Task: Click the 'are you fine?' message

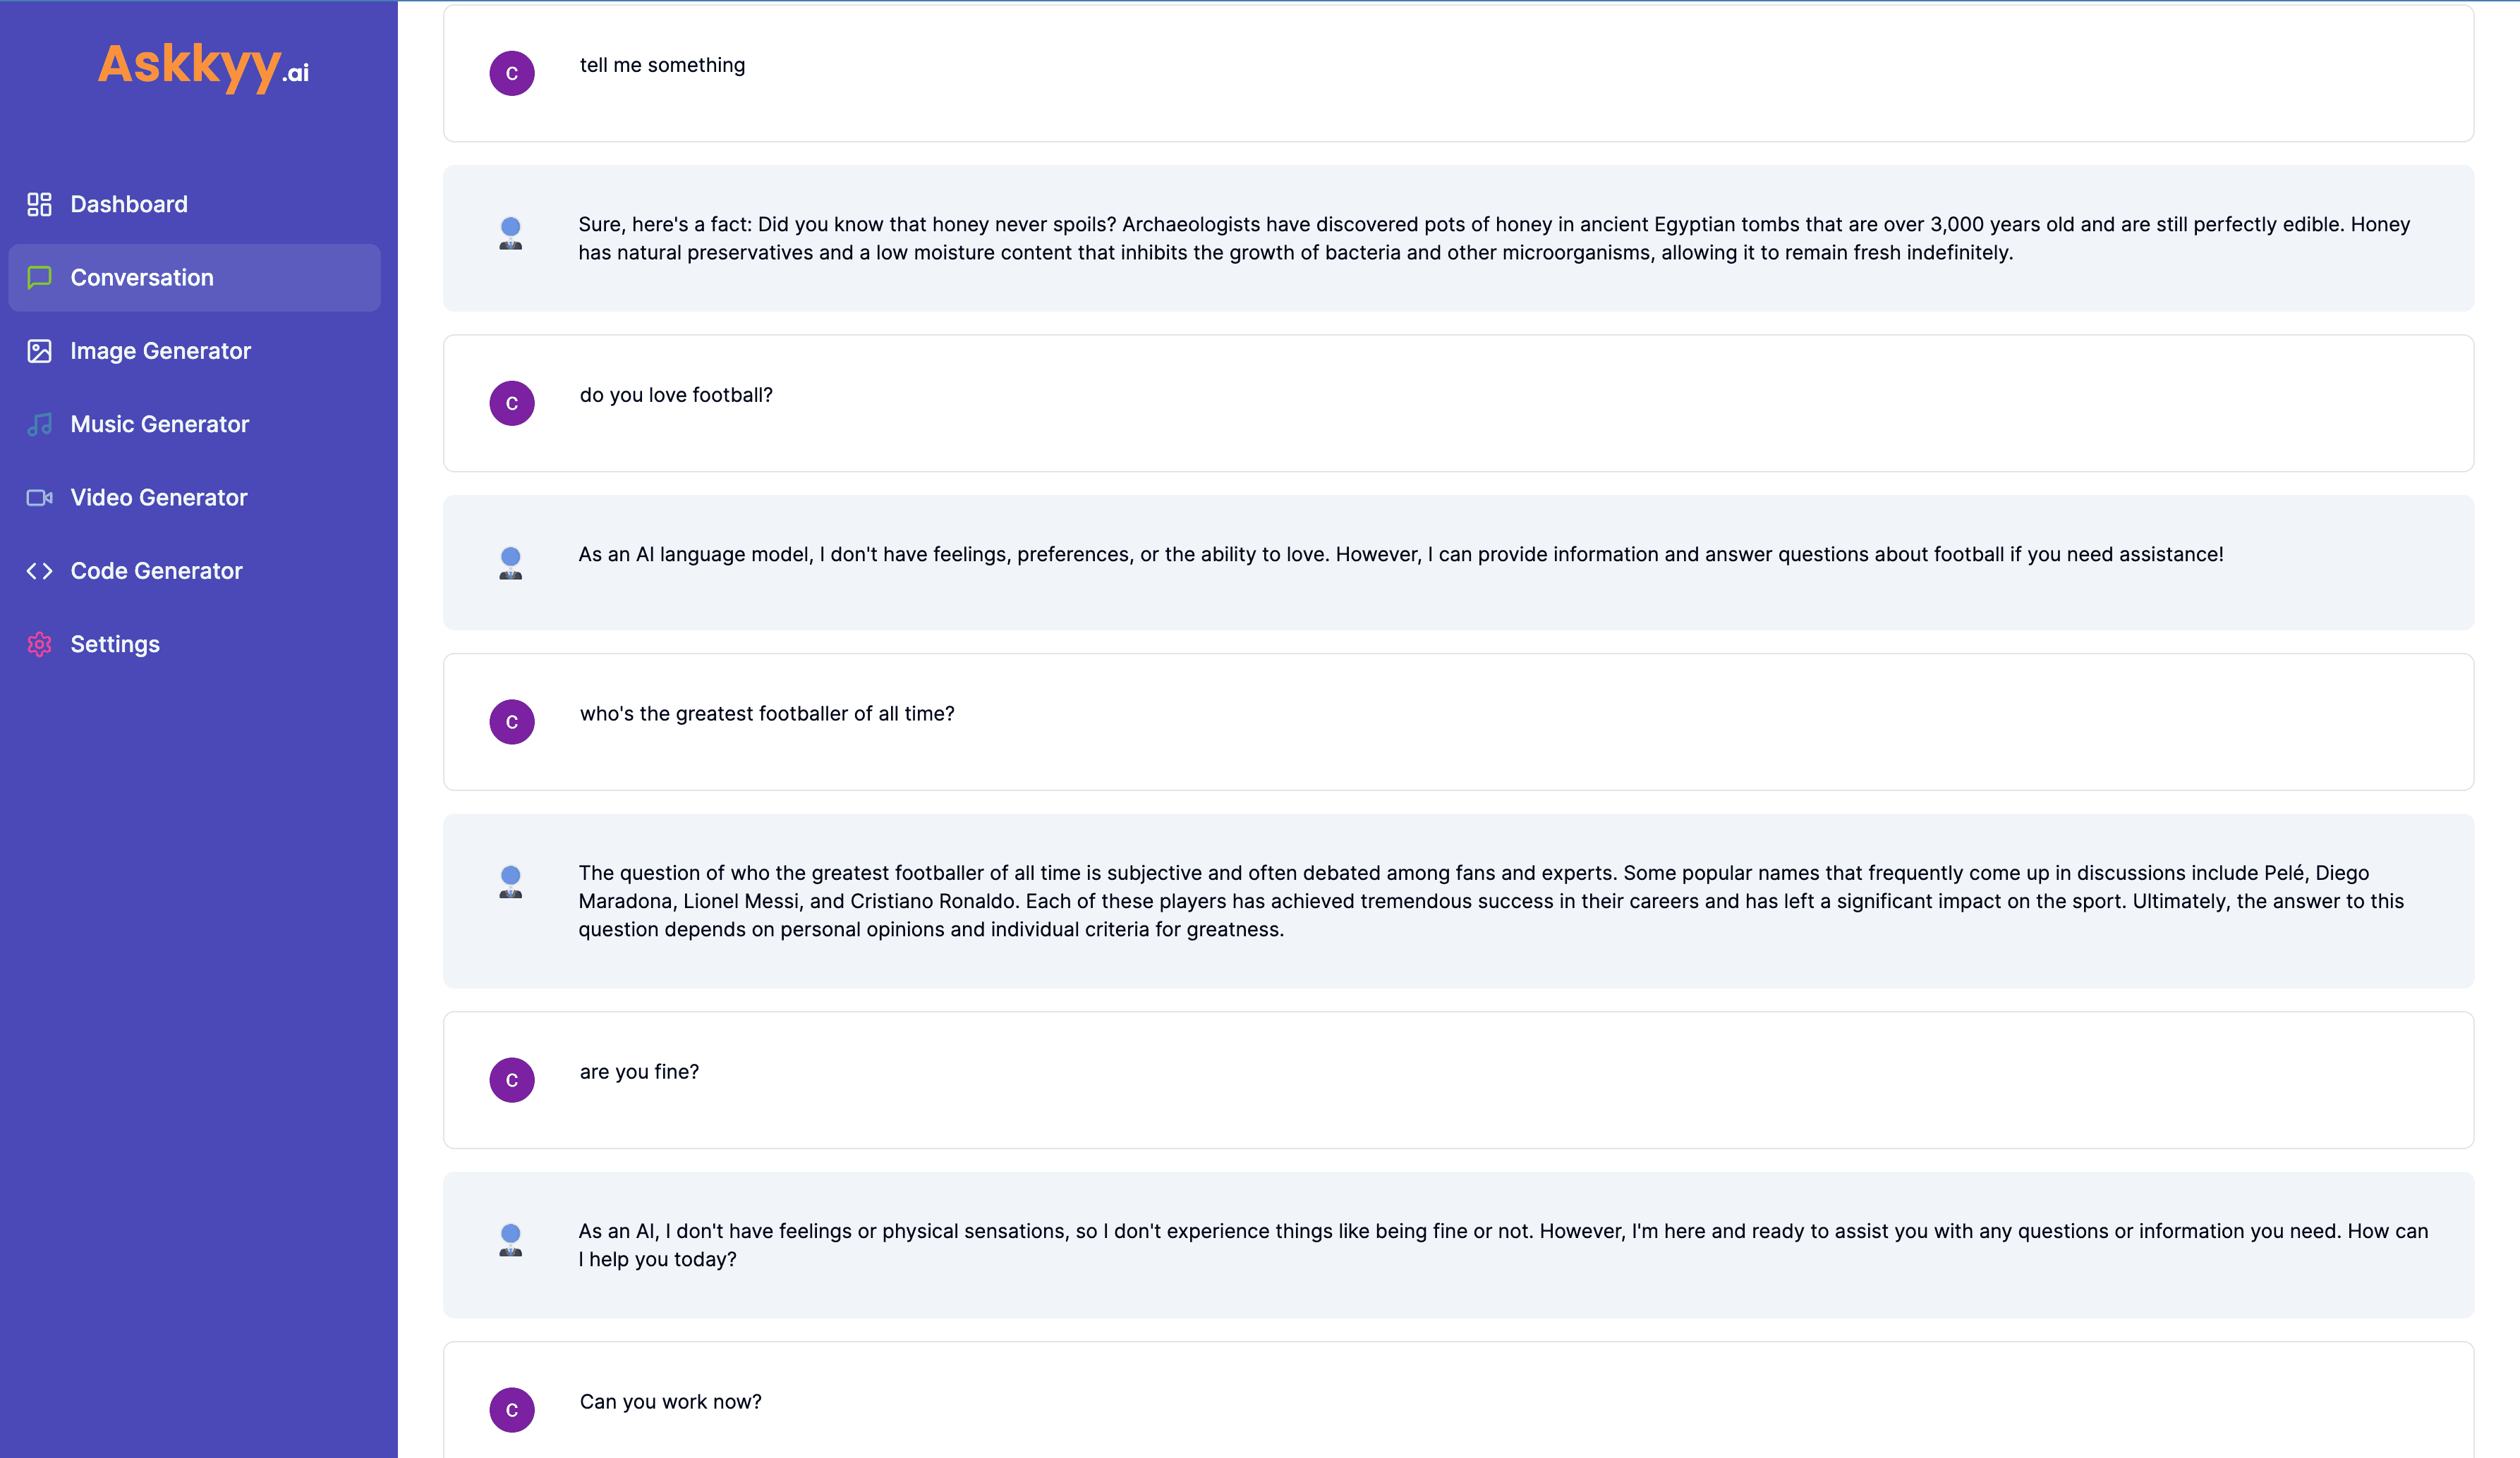Action: pos(639,1072)
